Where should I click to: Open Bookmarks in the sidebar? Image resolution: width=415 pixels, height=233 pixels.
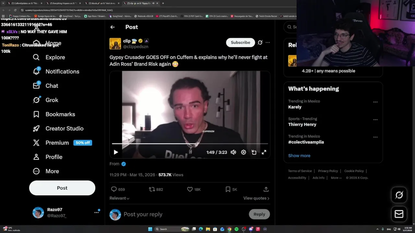tap(54, 114)
